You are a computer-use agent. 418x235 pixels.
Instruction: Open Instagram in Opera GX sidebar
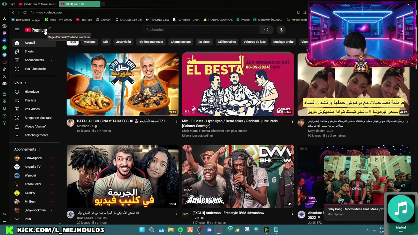(x=4, y=62)
